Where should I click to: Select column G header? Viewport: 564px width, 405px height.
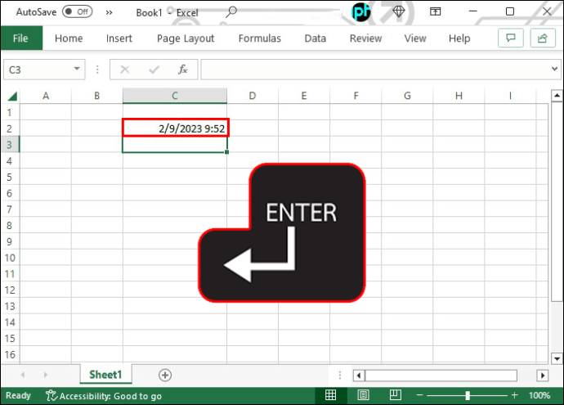(407, 96)
